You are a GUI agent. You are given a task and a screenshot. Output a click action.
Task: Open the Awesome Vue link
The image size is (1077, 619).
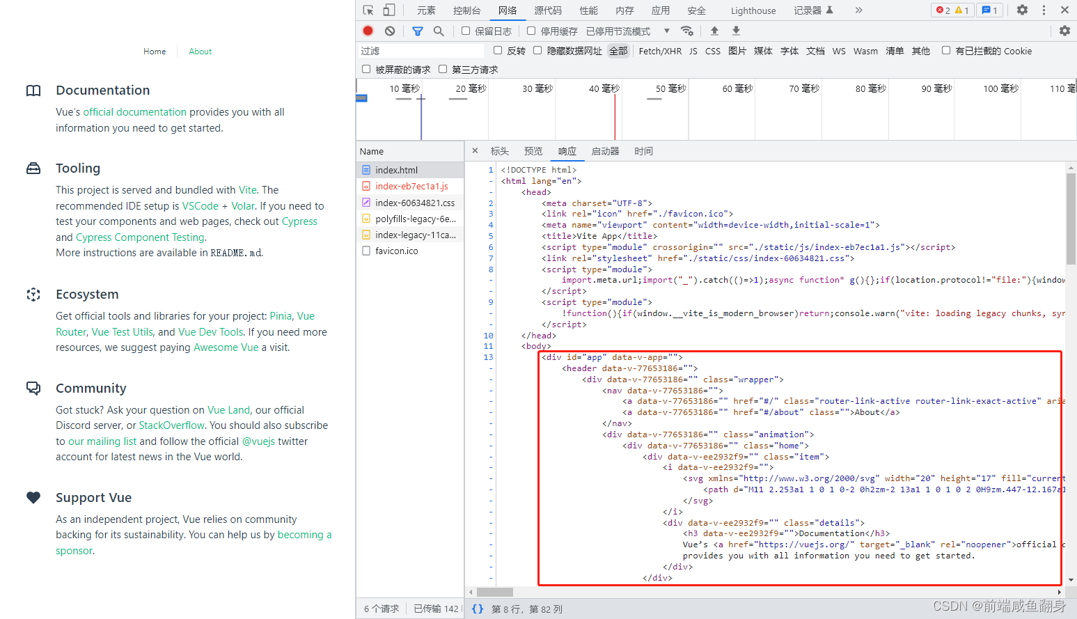[226, 347]
